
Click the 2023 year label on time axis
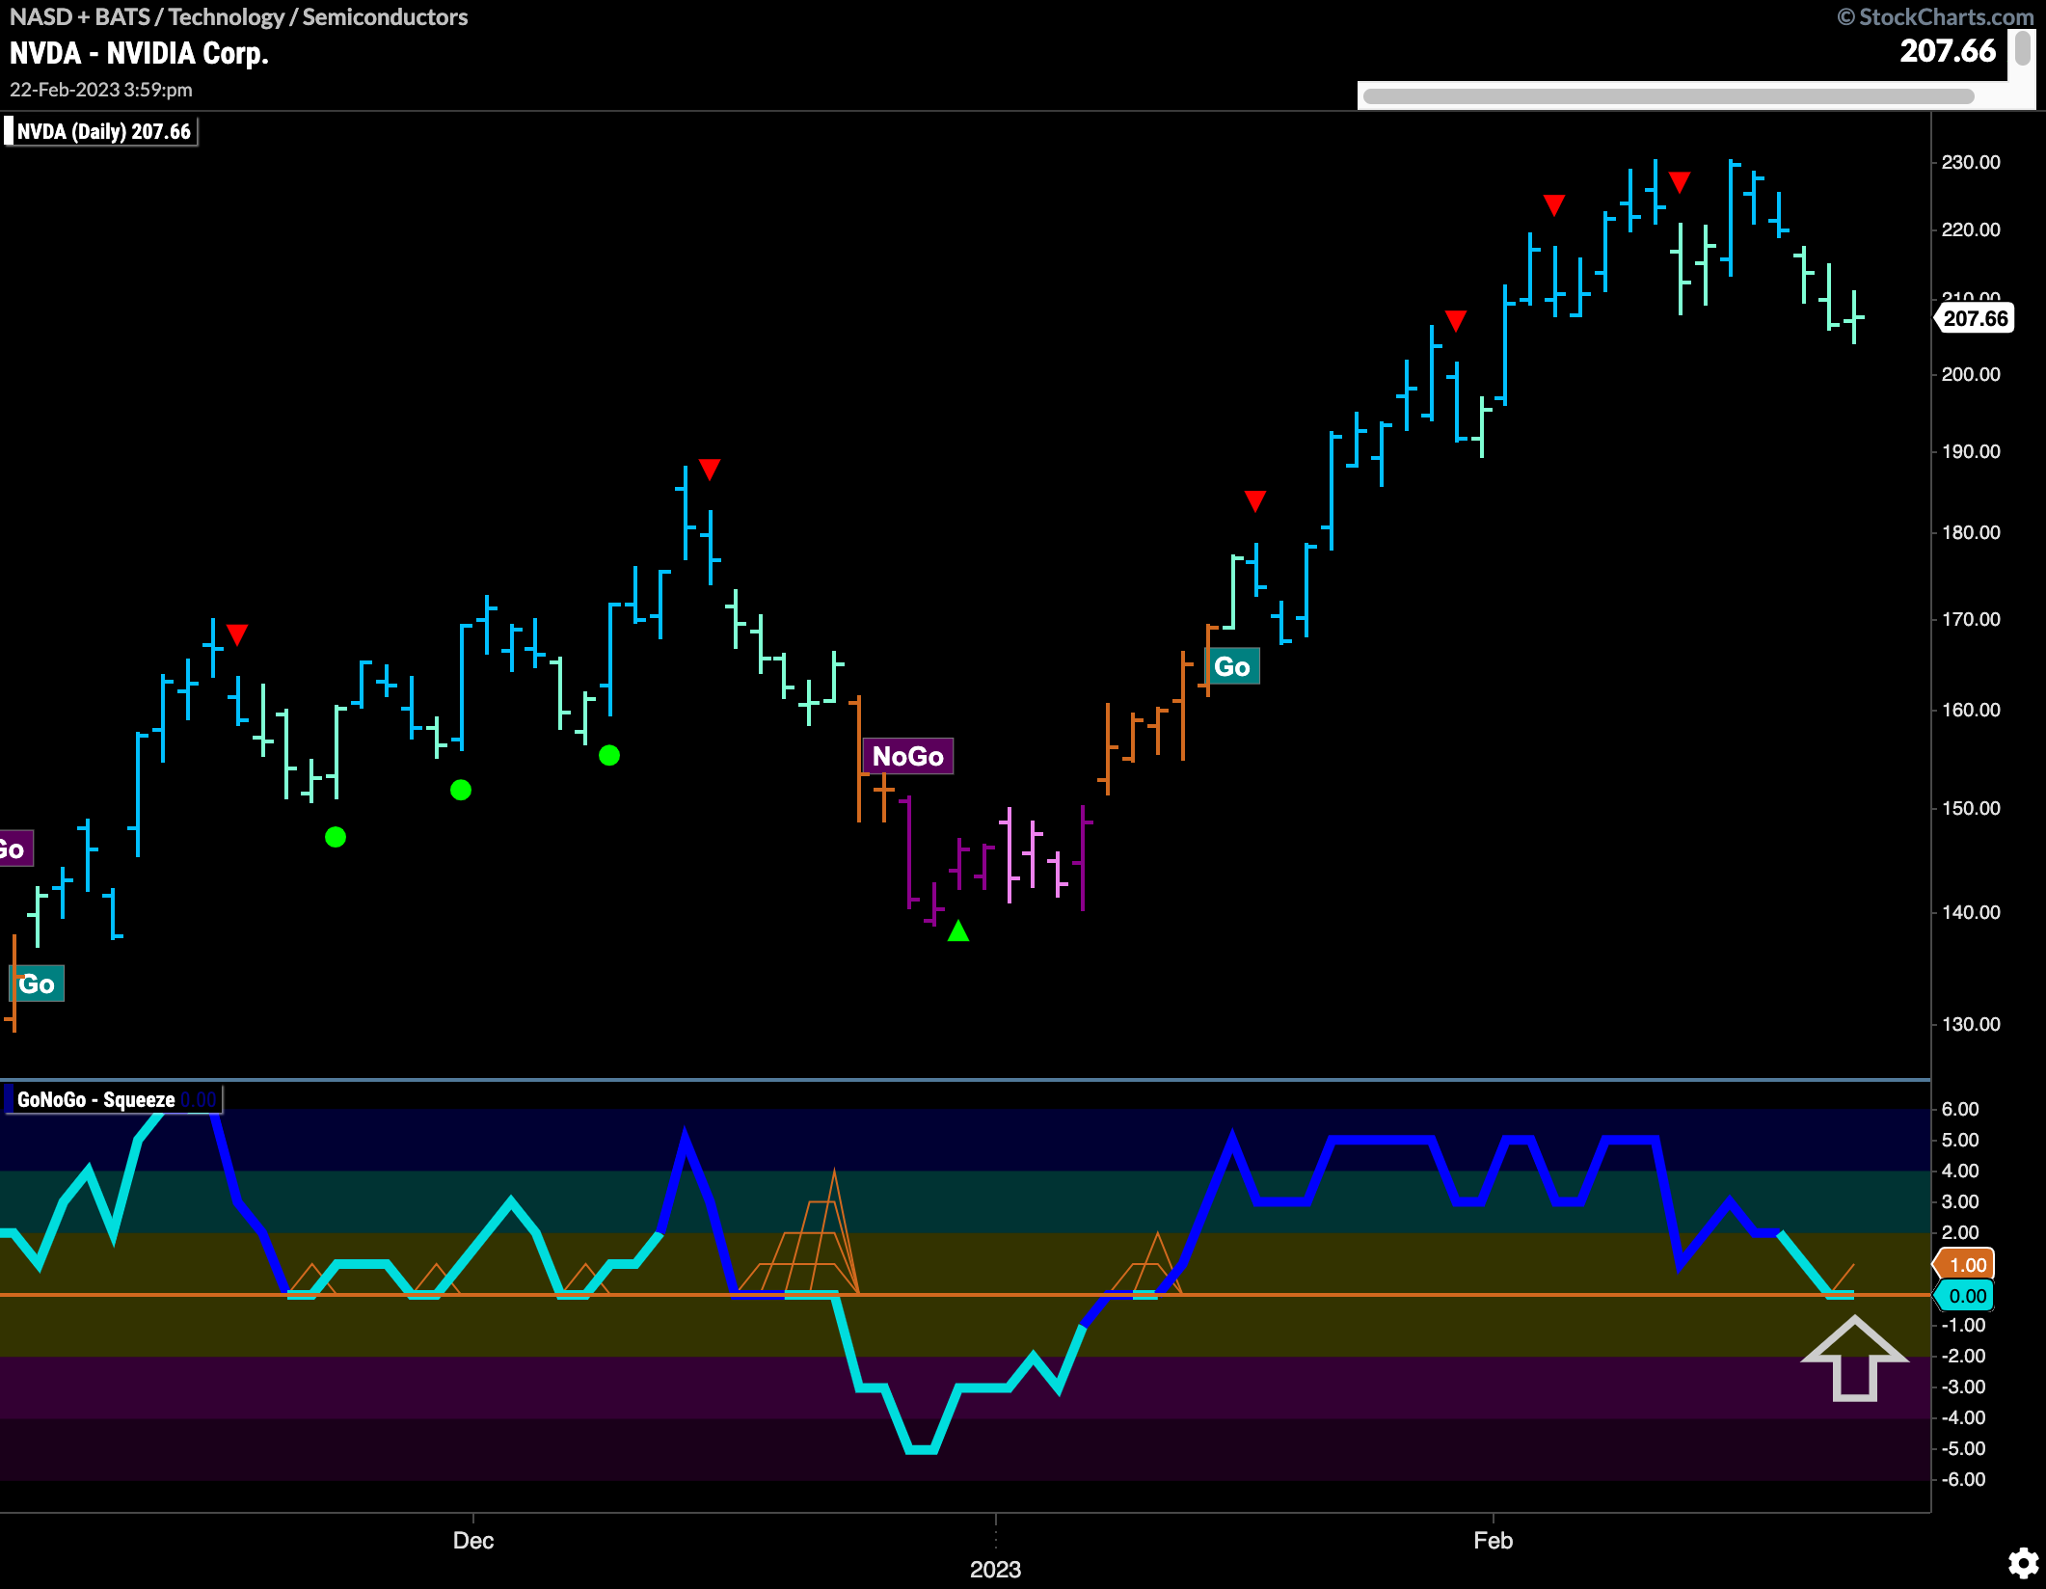(995, 1569)
